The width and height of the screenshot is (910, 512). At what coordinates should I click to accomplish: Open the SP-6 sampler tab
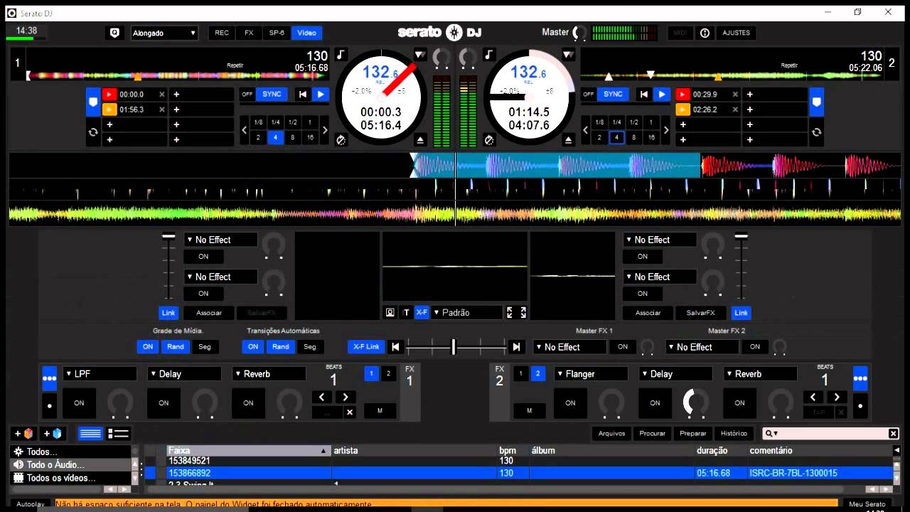[277, 33]
